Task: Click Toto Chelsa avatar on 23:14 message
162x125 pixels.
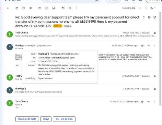Action: [x=10, y=103]
